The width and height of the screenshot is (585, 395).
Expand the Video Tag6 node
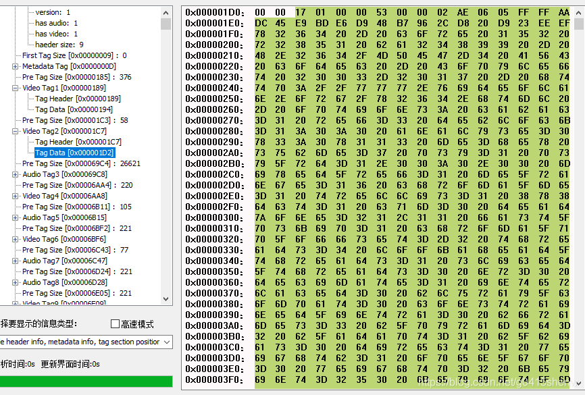[15, 240]
